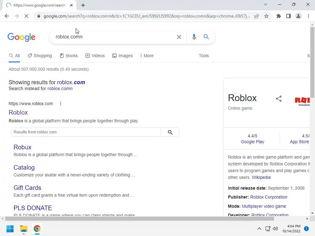Go back using the browser back arrow
Screen dimensions: 315x236
pos(7,16)
